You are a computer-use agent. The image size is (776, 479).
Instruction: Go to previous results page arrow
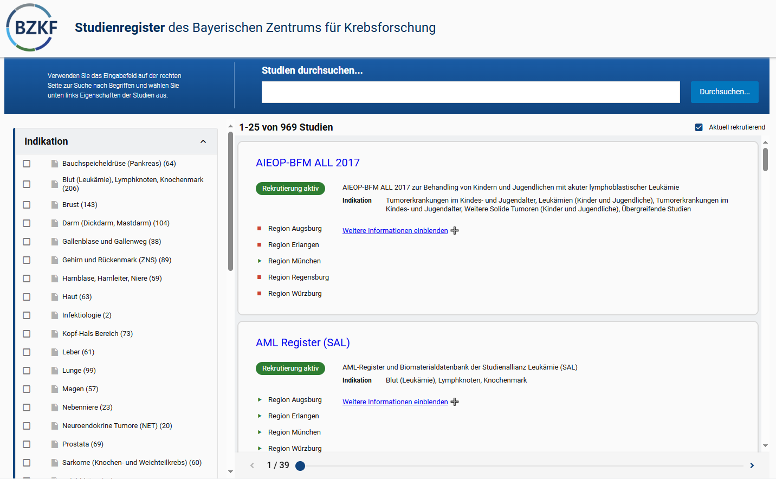tap(252, 465)
